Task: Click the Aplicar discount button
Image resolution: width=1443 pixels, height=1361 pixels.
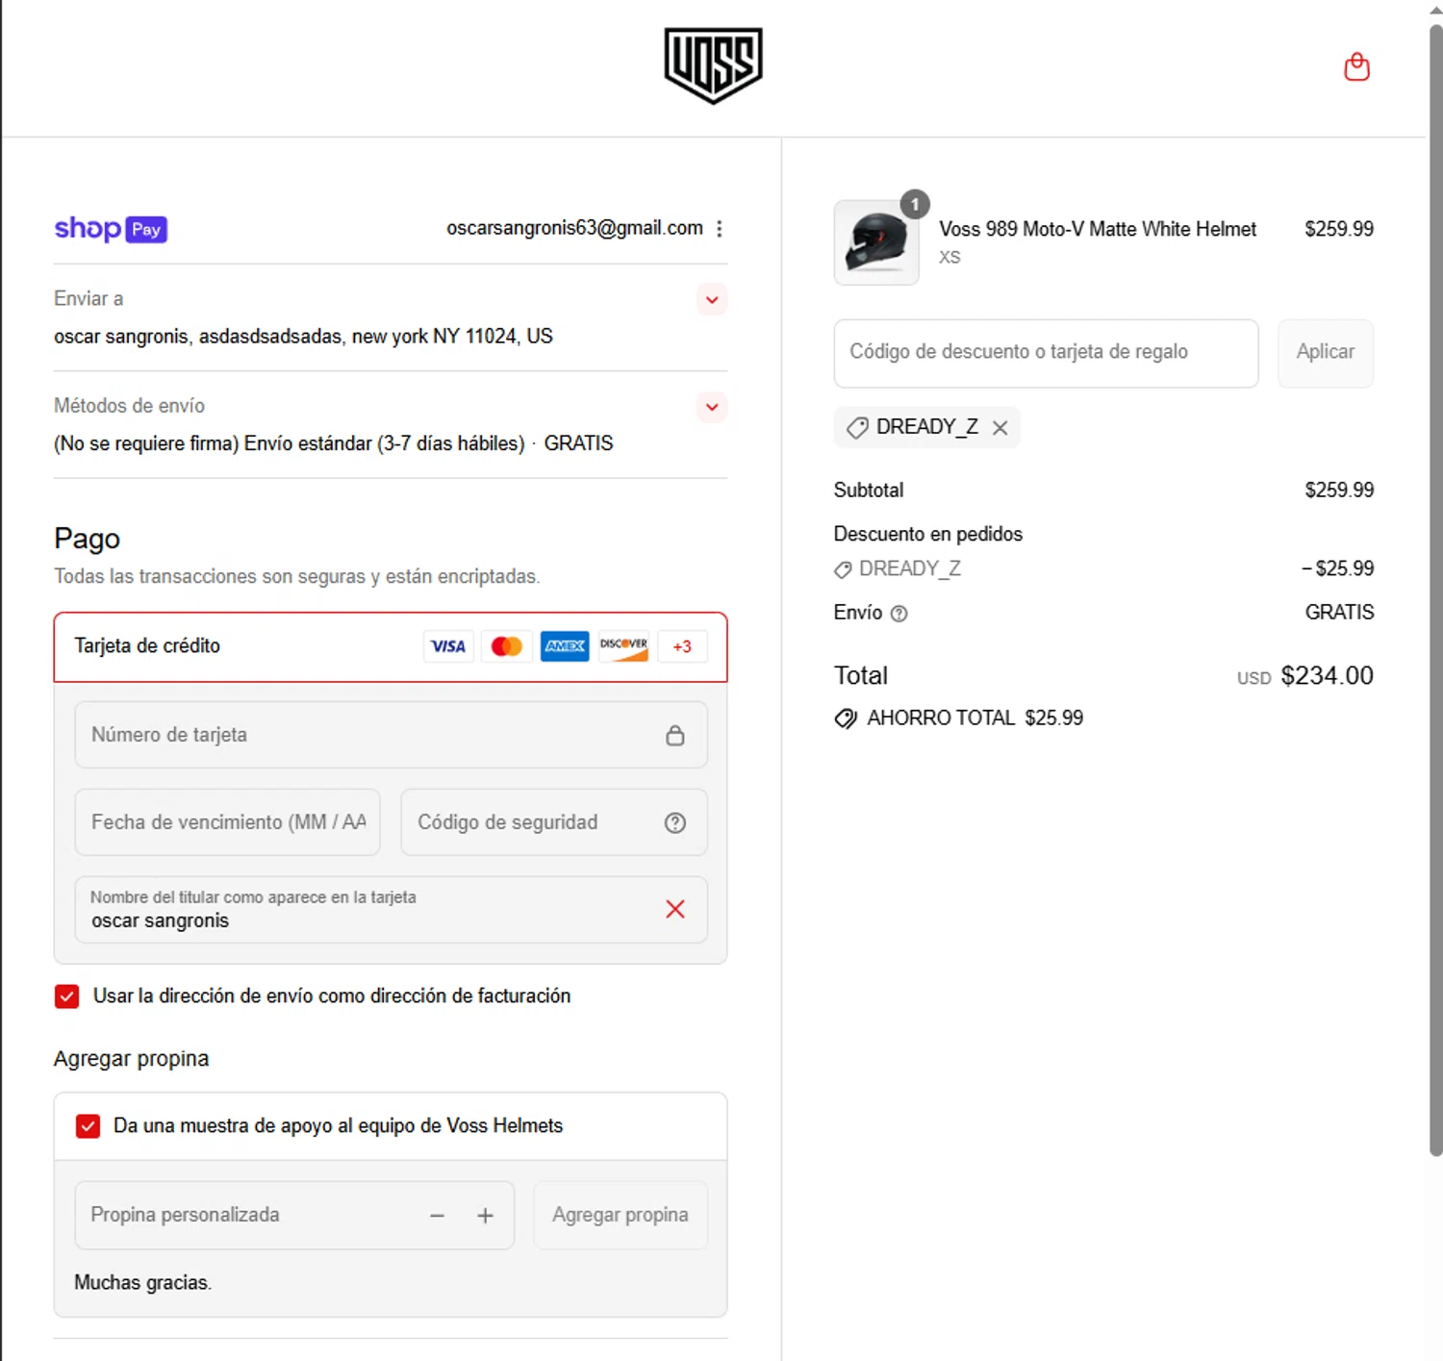Action: click(1326, 353)
